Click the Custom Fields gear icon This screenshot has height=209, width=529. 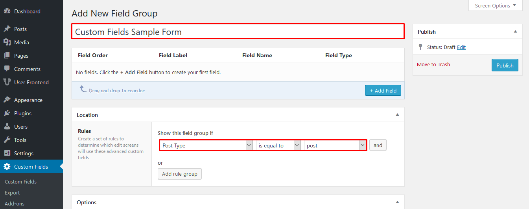point(7,167)
